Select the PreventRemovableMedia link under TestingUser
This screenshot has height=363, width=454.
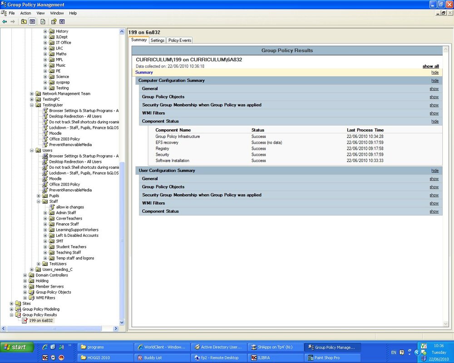pos(70,145)
